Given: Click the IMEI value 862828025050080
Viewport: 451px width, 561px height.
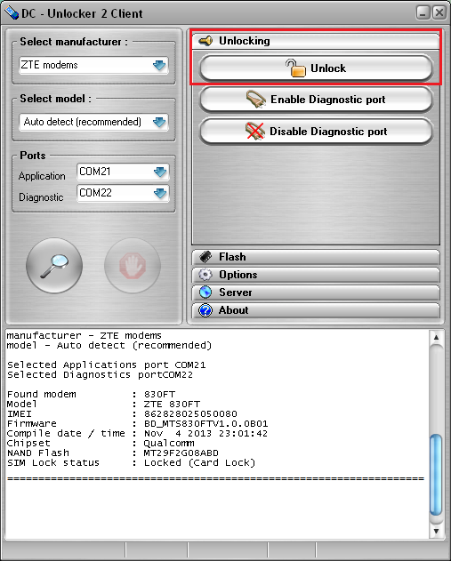Looking at the screenshot, I should click(190, 414).
